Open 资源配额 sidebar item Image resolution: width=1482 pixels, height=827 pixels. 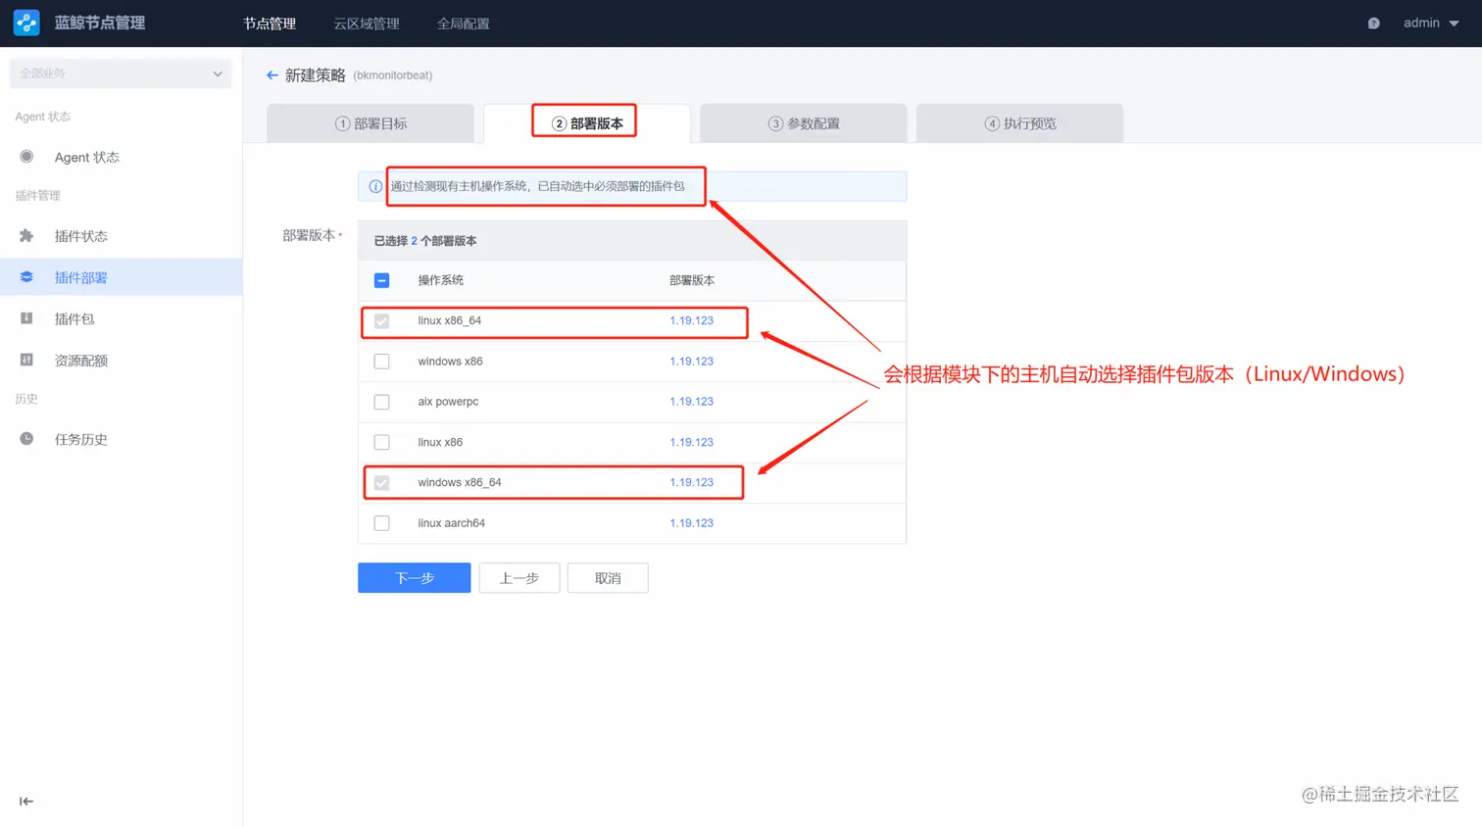click(x=122, y=360)
